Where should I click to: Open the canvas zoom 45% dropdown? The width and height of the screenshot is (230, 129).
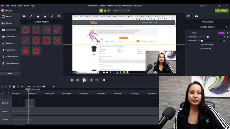[121, 10]
